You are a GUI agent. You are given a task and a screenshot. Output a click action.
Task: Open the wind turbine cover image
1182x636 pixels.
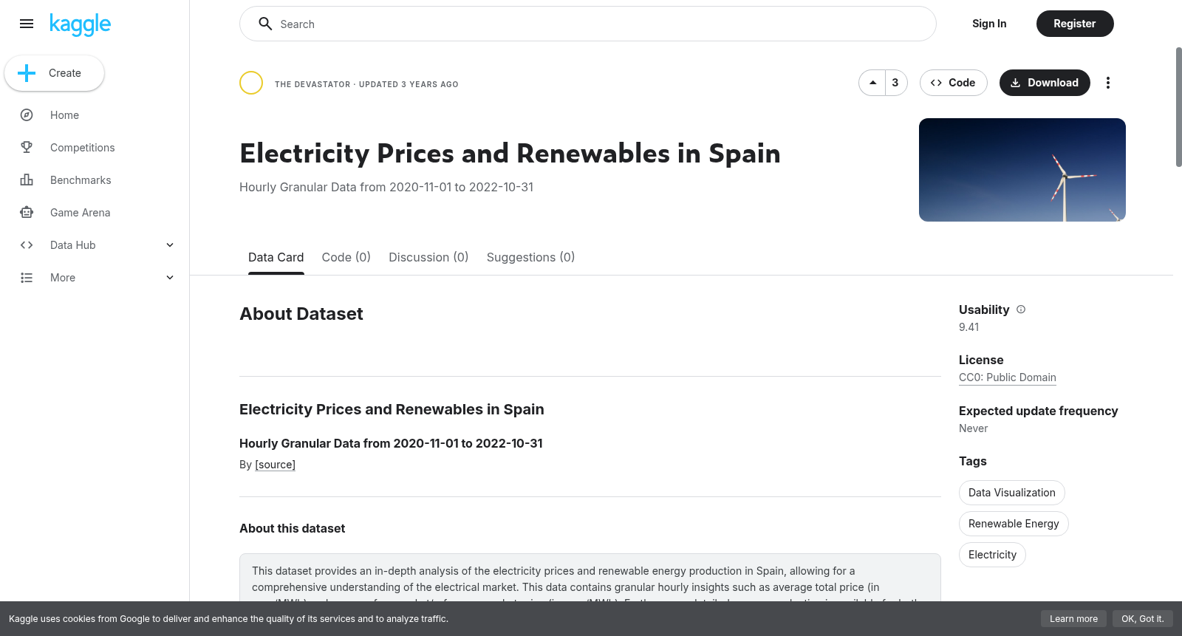pos(1022,170)
